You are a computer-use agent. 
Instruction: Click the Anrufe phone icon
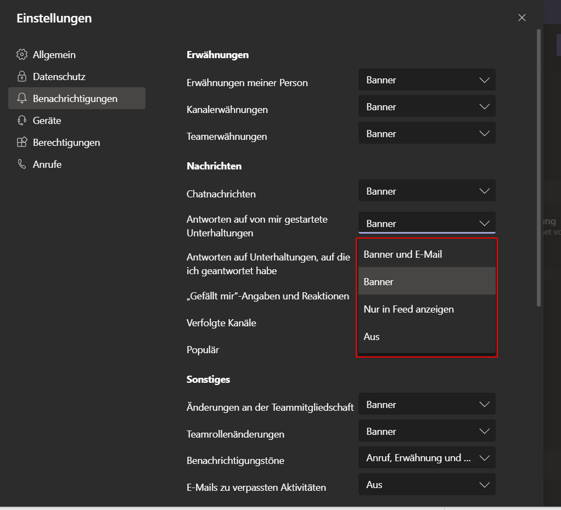click(22, 164)
